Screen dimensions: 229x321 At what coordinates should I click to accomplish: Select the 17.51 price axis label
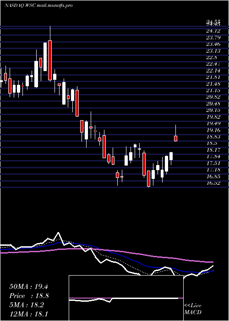tap(213, 163)
